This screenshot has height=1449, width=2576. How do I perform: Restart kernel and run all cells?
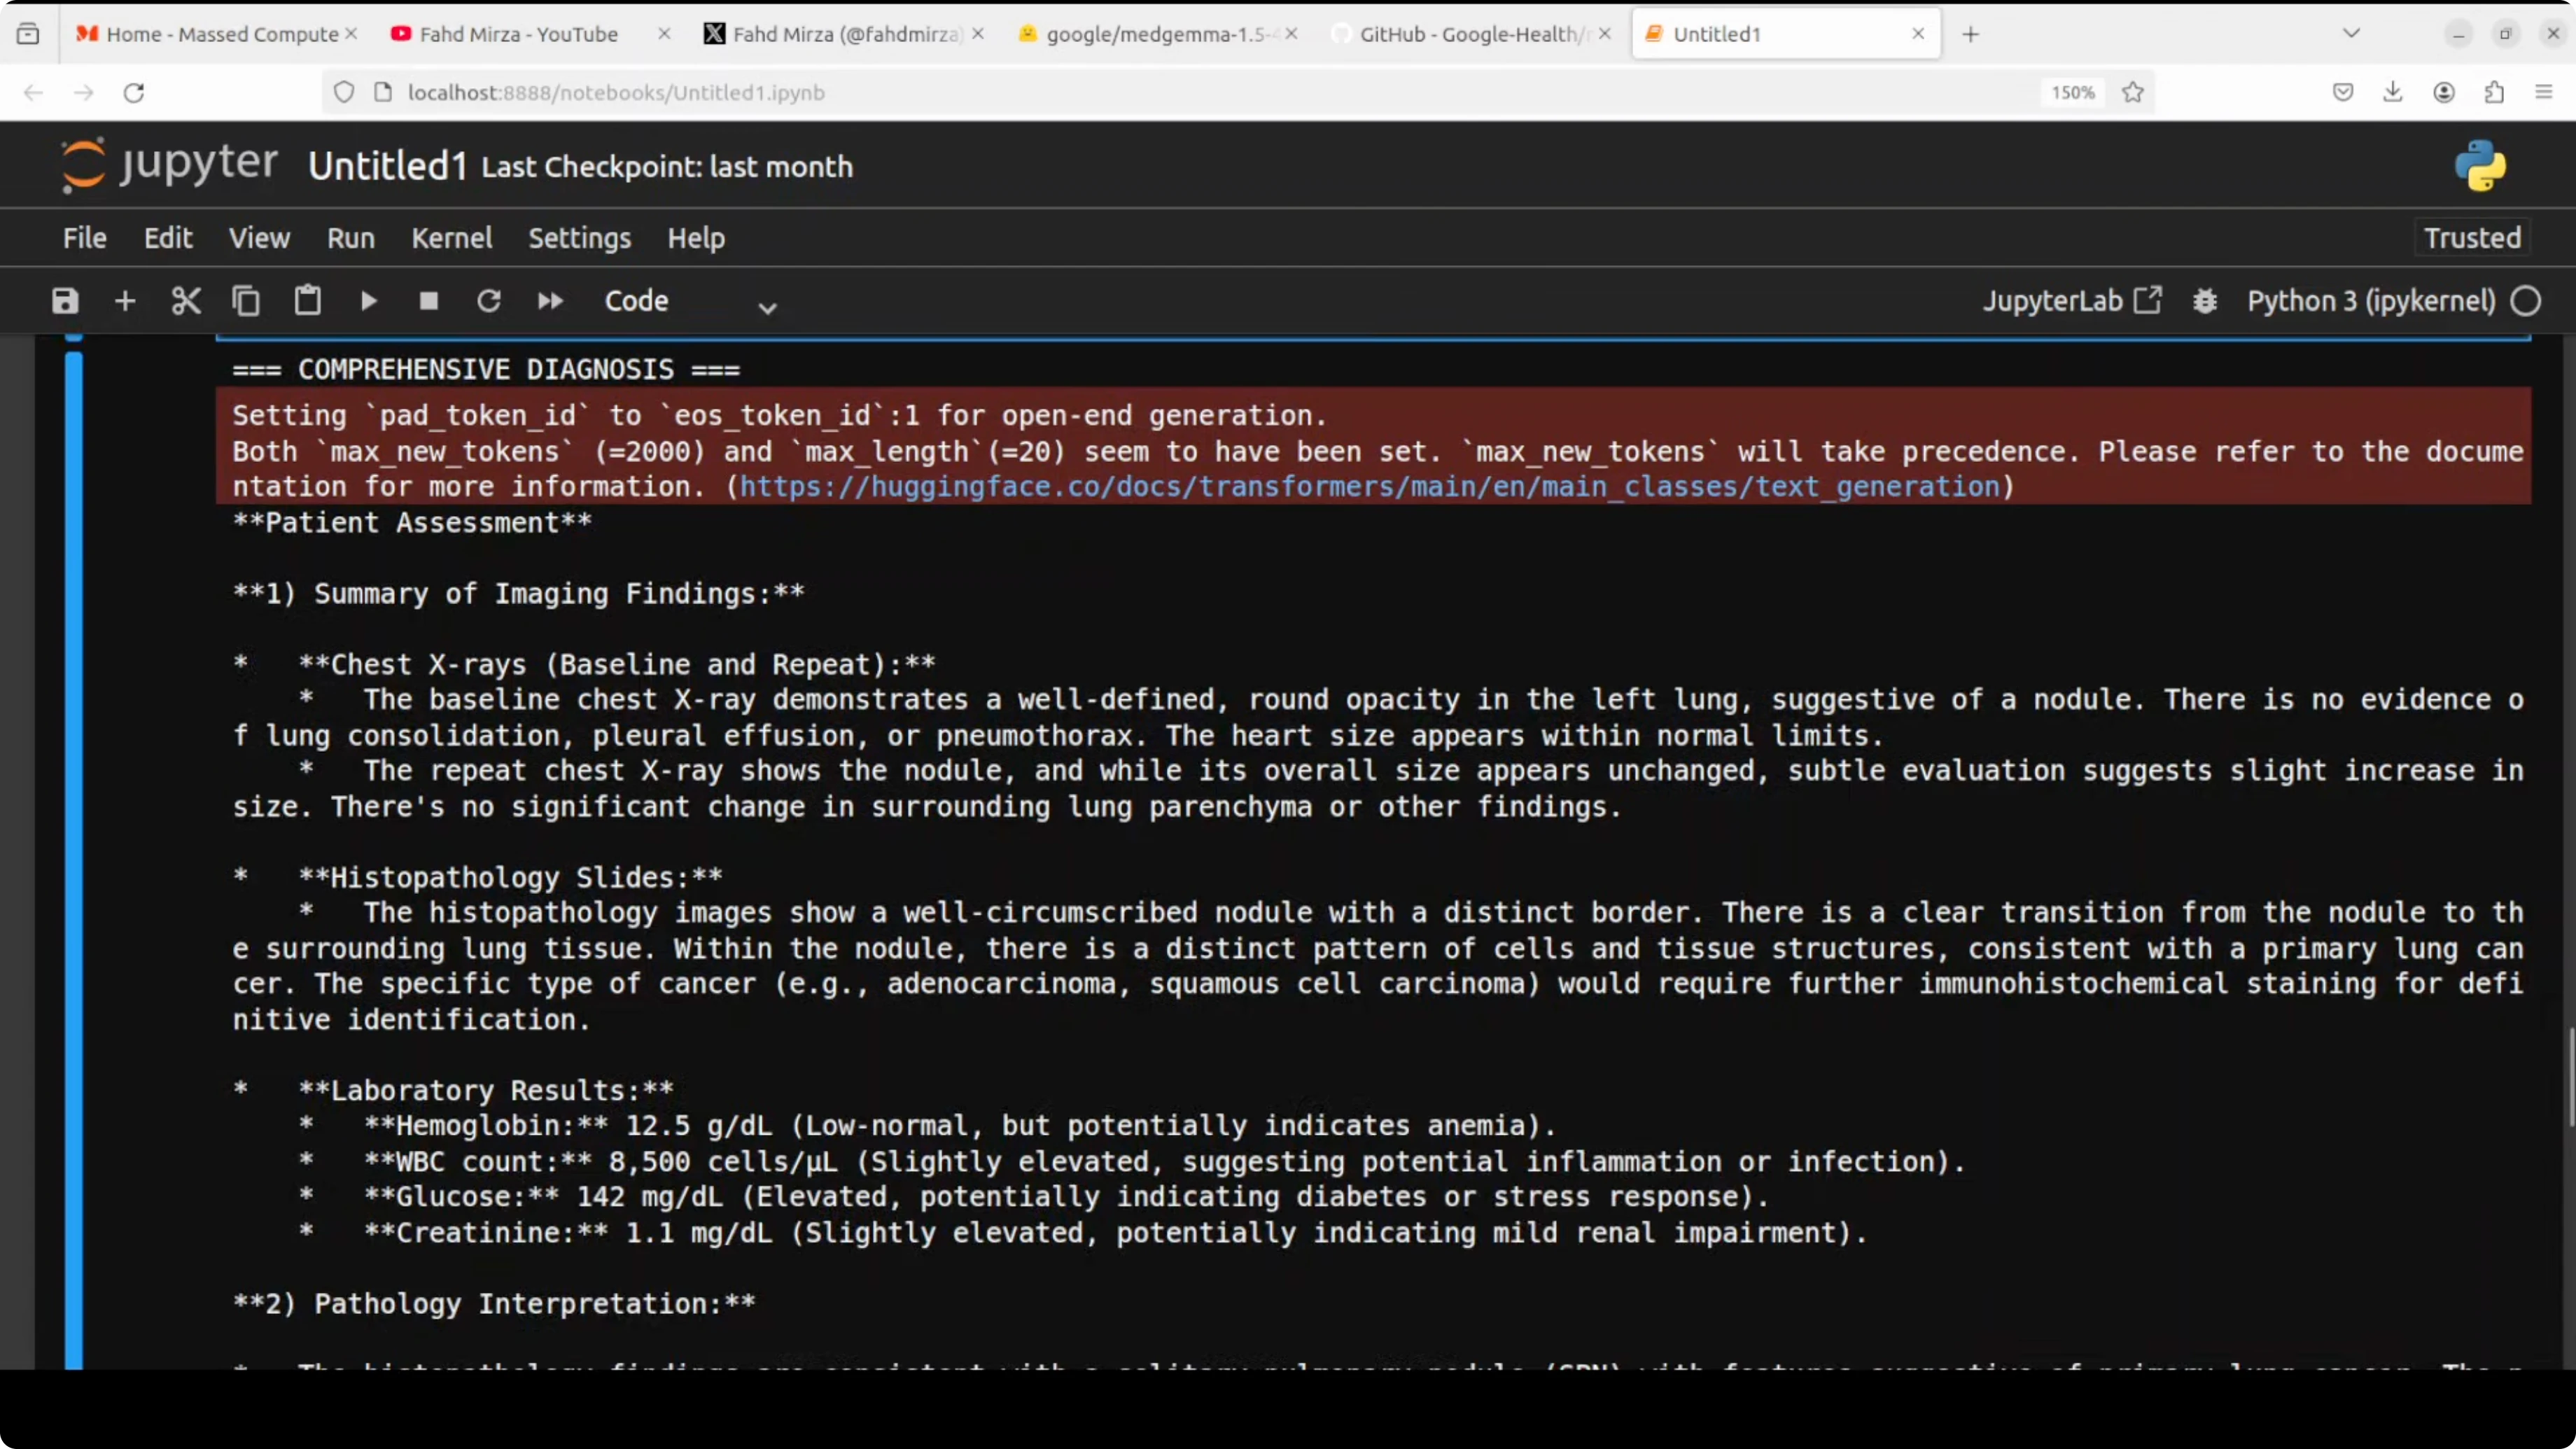pos(550,301)
